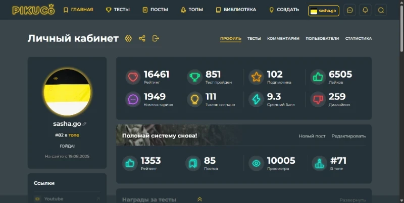
Task: Open ТОПЫ in the top navigation
Action: click(192, 10)
